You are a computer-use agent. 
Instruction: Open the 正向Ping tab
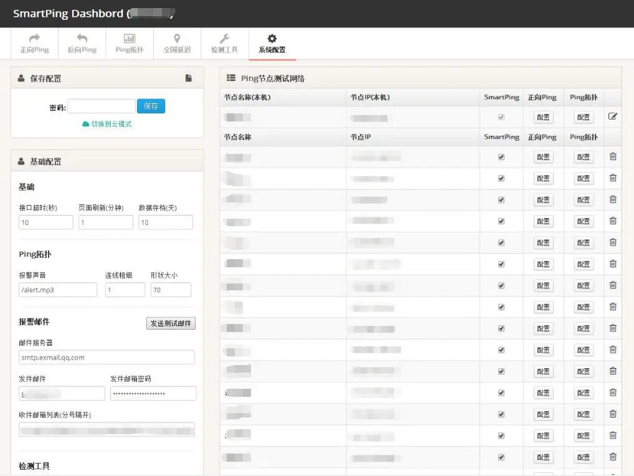coord(34,44)
